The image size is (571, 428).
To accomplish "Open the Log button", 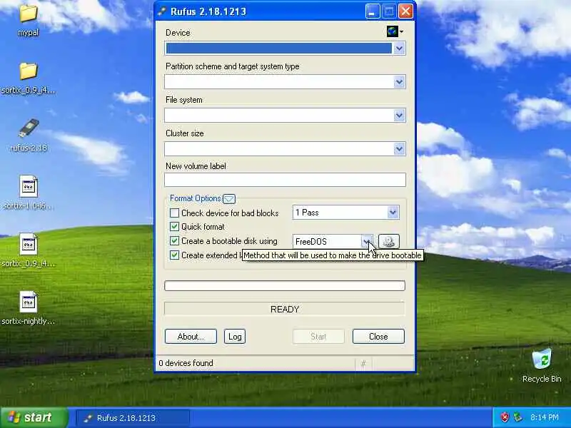I will 235,336.
